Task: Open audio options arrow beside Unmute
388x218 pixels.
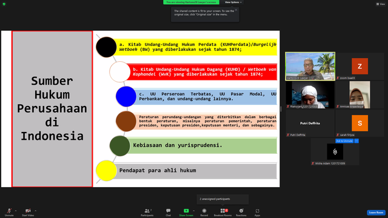Action: 16,211
